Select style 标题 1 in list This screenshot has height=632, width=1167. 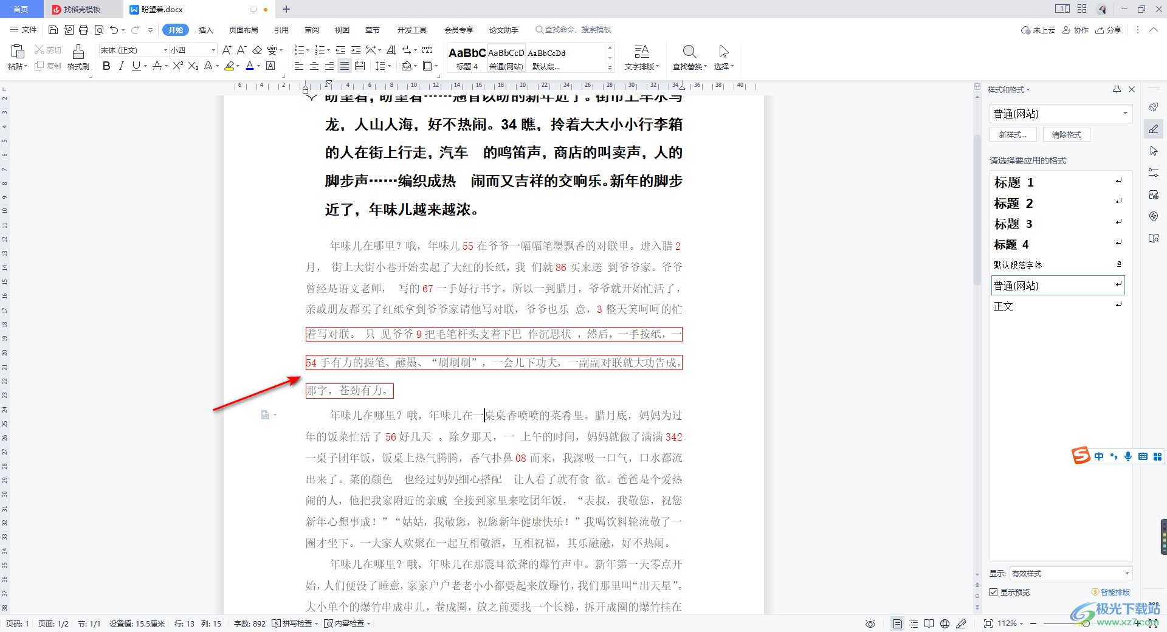tap(1058, 182)
